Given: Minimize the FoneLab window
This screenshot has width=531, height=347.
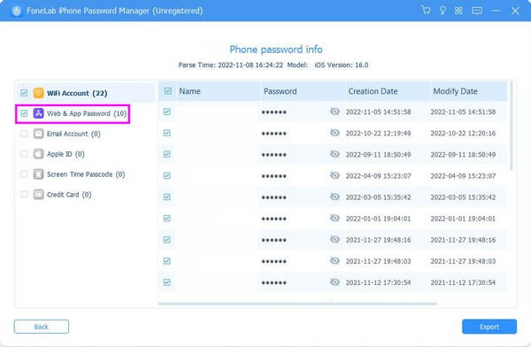Looking at the screenshot, I should (496, 11).
